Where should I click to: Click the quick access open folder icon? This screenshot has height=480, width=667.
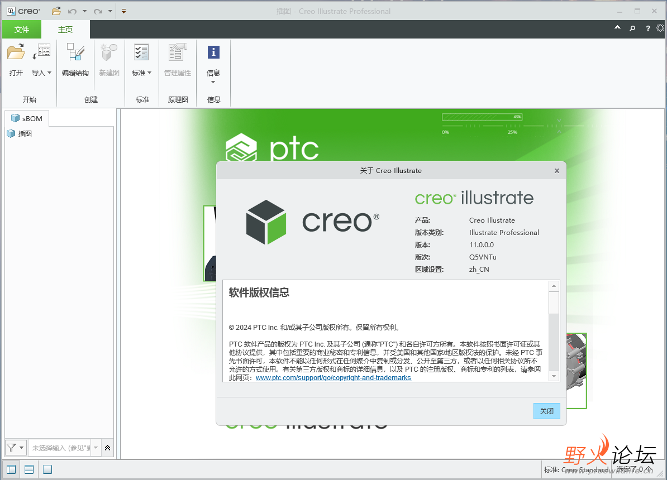tap(56, 11)
